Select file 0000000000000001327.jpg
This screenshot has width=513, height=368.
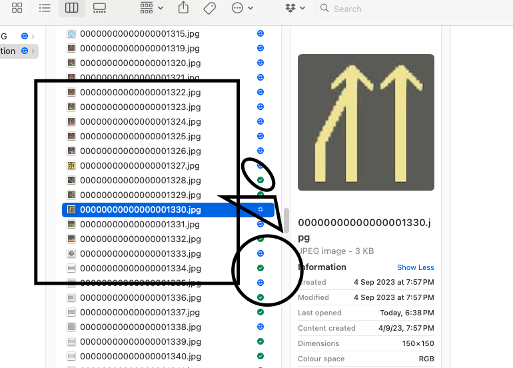[140, 165]
